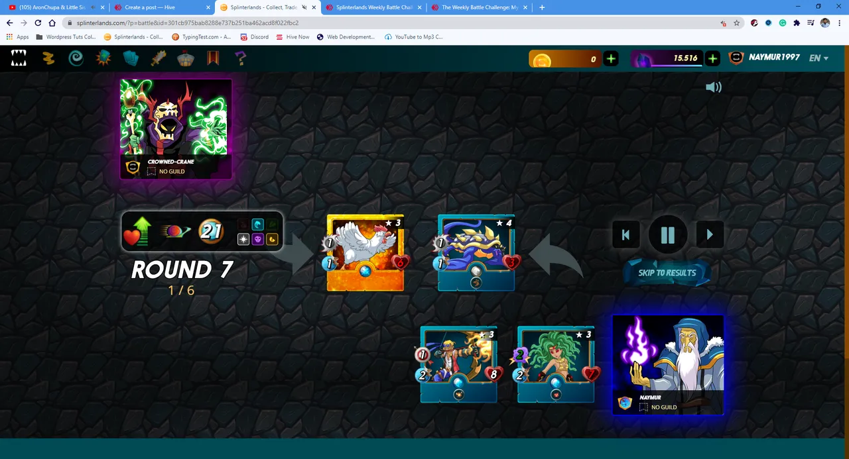Click Skip to Results
This screenshot has width=849, height=459.
pos(667,272)
